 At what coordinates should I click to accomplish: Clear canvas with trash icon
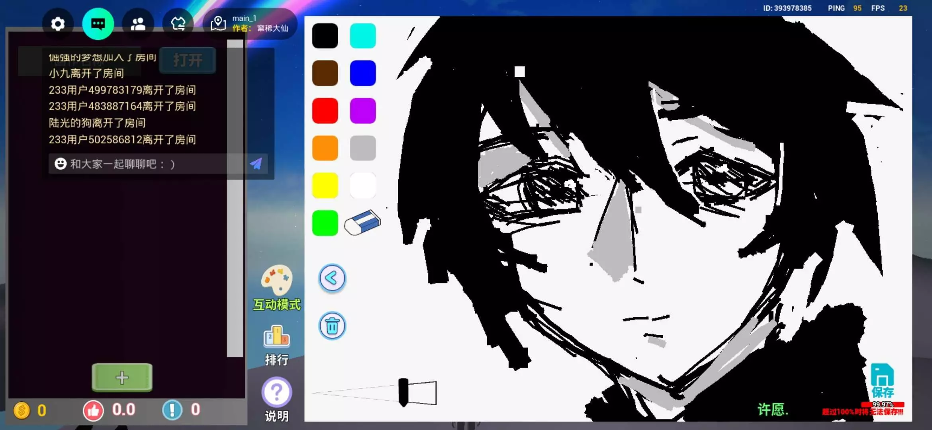tap(332, 326)
